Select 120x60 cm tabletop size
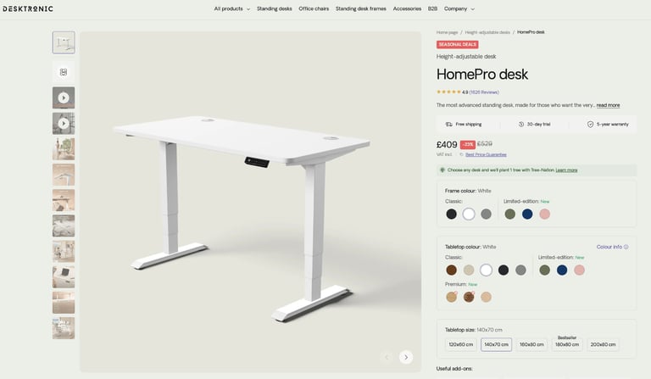Viewport: 651px width, 379px height. click(461, 344)
